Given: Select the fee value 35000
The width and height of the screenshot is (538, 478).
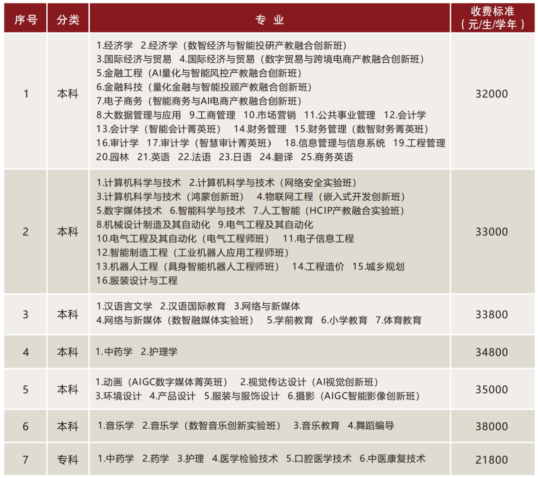Looking at the screenshot, I should tap(492, 389).
